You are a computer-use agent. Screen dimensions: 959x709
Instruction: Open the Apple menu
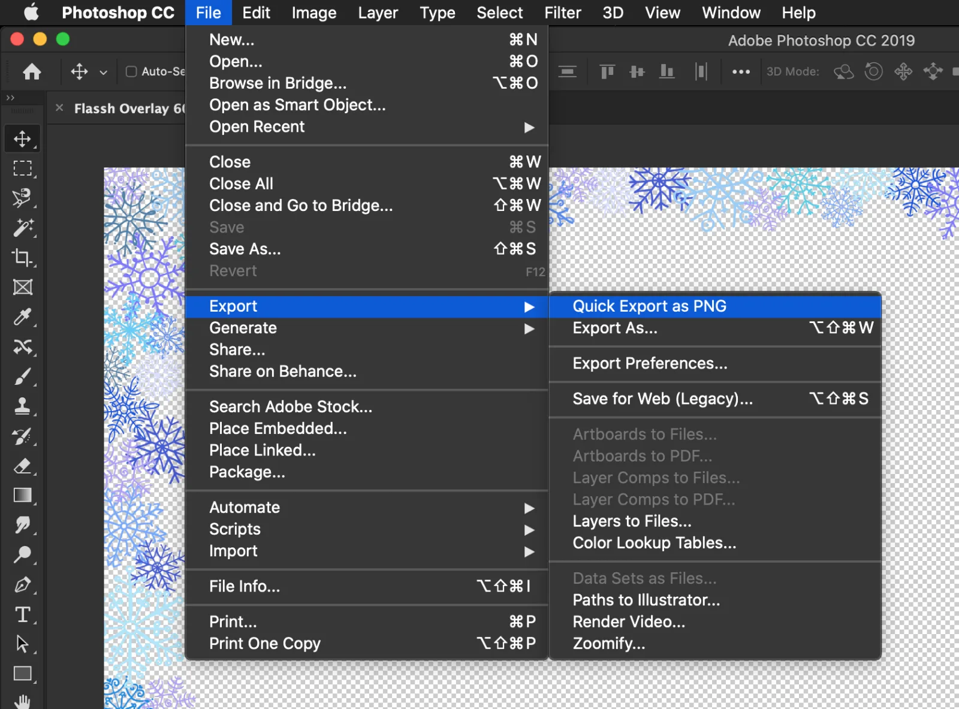click(x=31, y=12)
